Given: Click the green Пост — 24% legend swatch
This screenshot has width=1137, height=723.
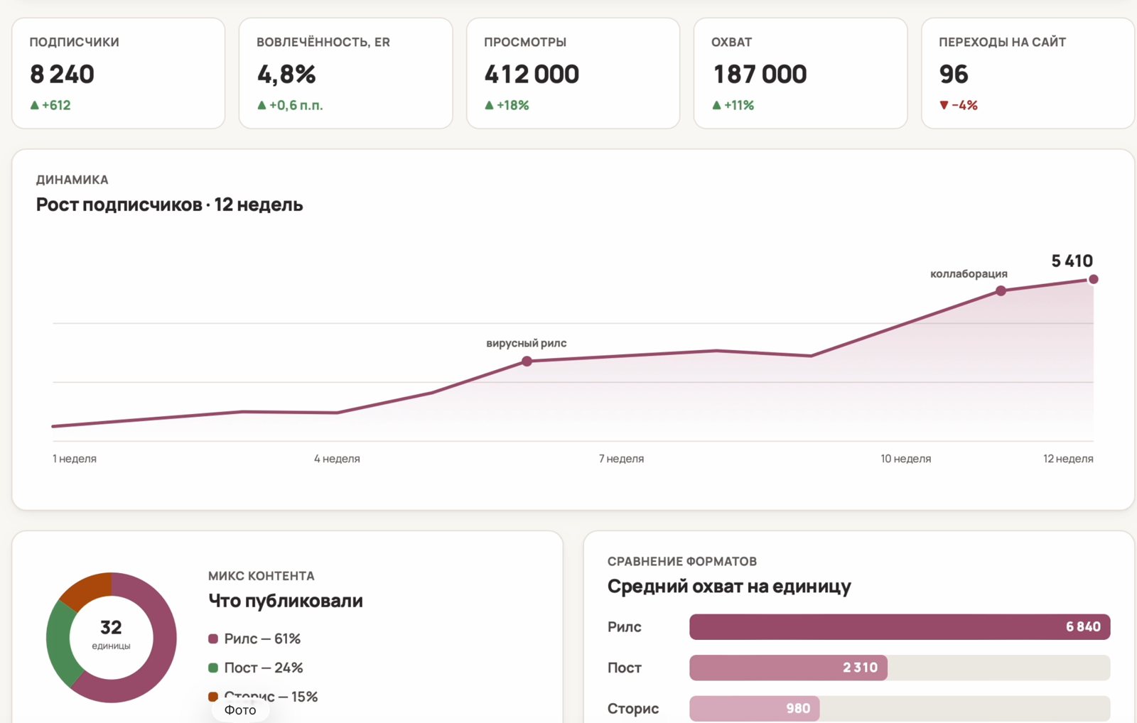Looking at the screenshot, I should (212, 668).
